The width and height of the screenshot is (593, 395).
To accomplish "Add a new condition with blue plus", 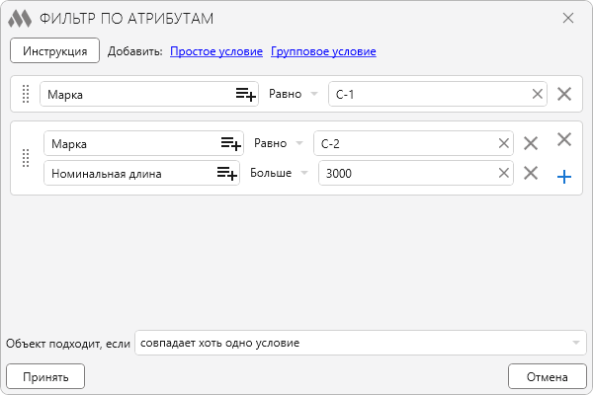I will [564, 177].
